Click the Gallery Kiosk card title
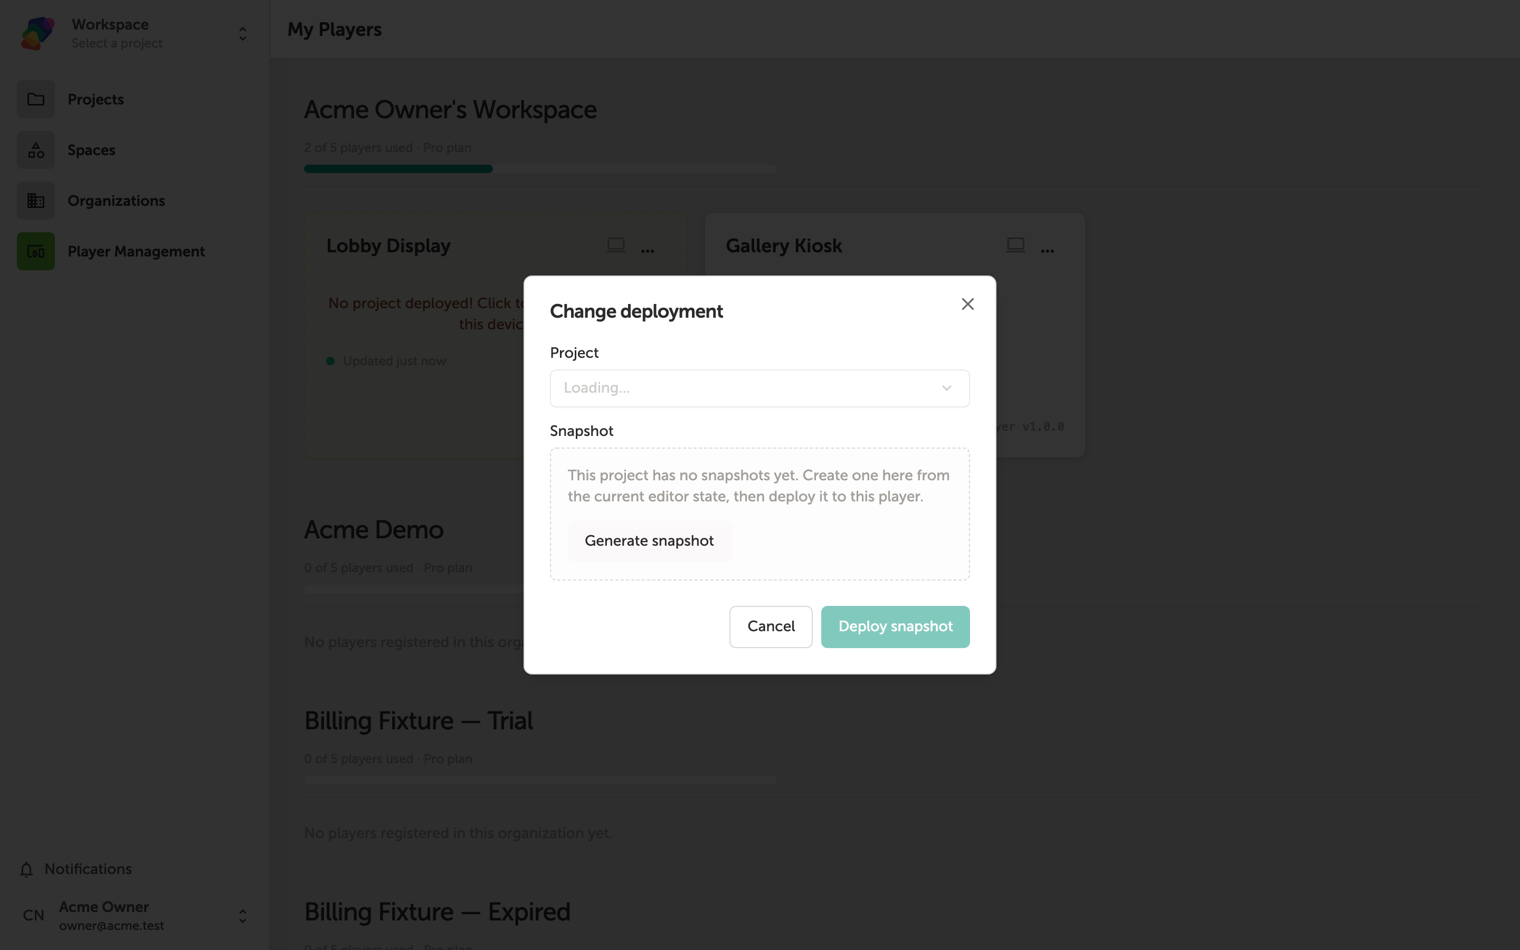1520x950 pixels. [783, 245]
